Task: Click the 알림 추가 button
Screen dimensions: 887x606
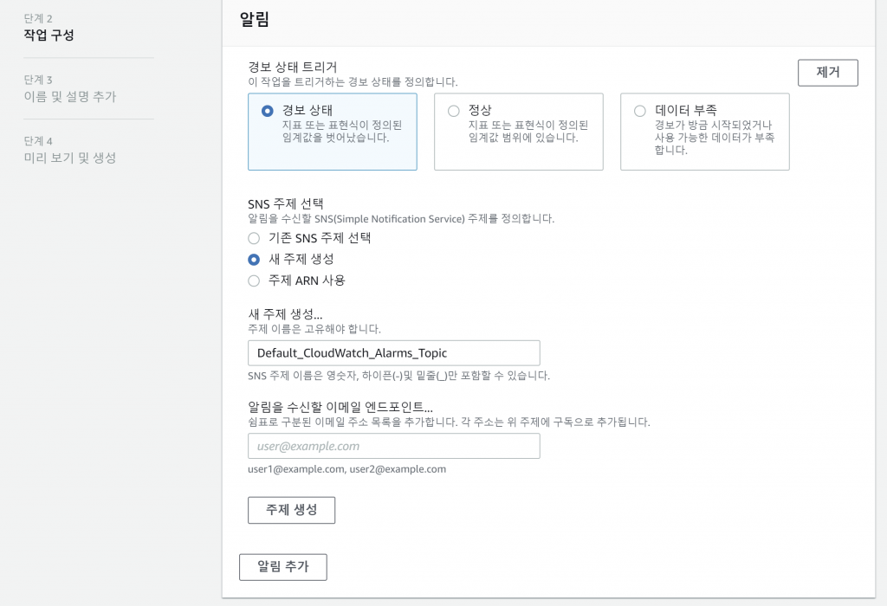Action: coord(282,567)
